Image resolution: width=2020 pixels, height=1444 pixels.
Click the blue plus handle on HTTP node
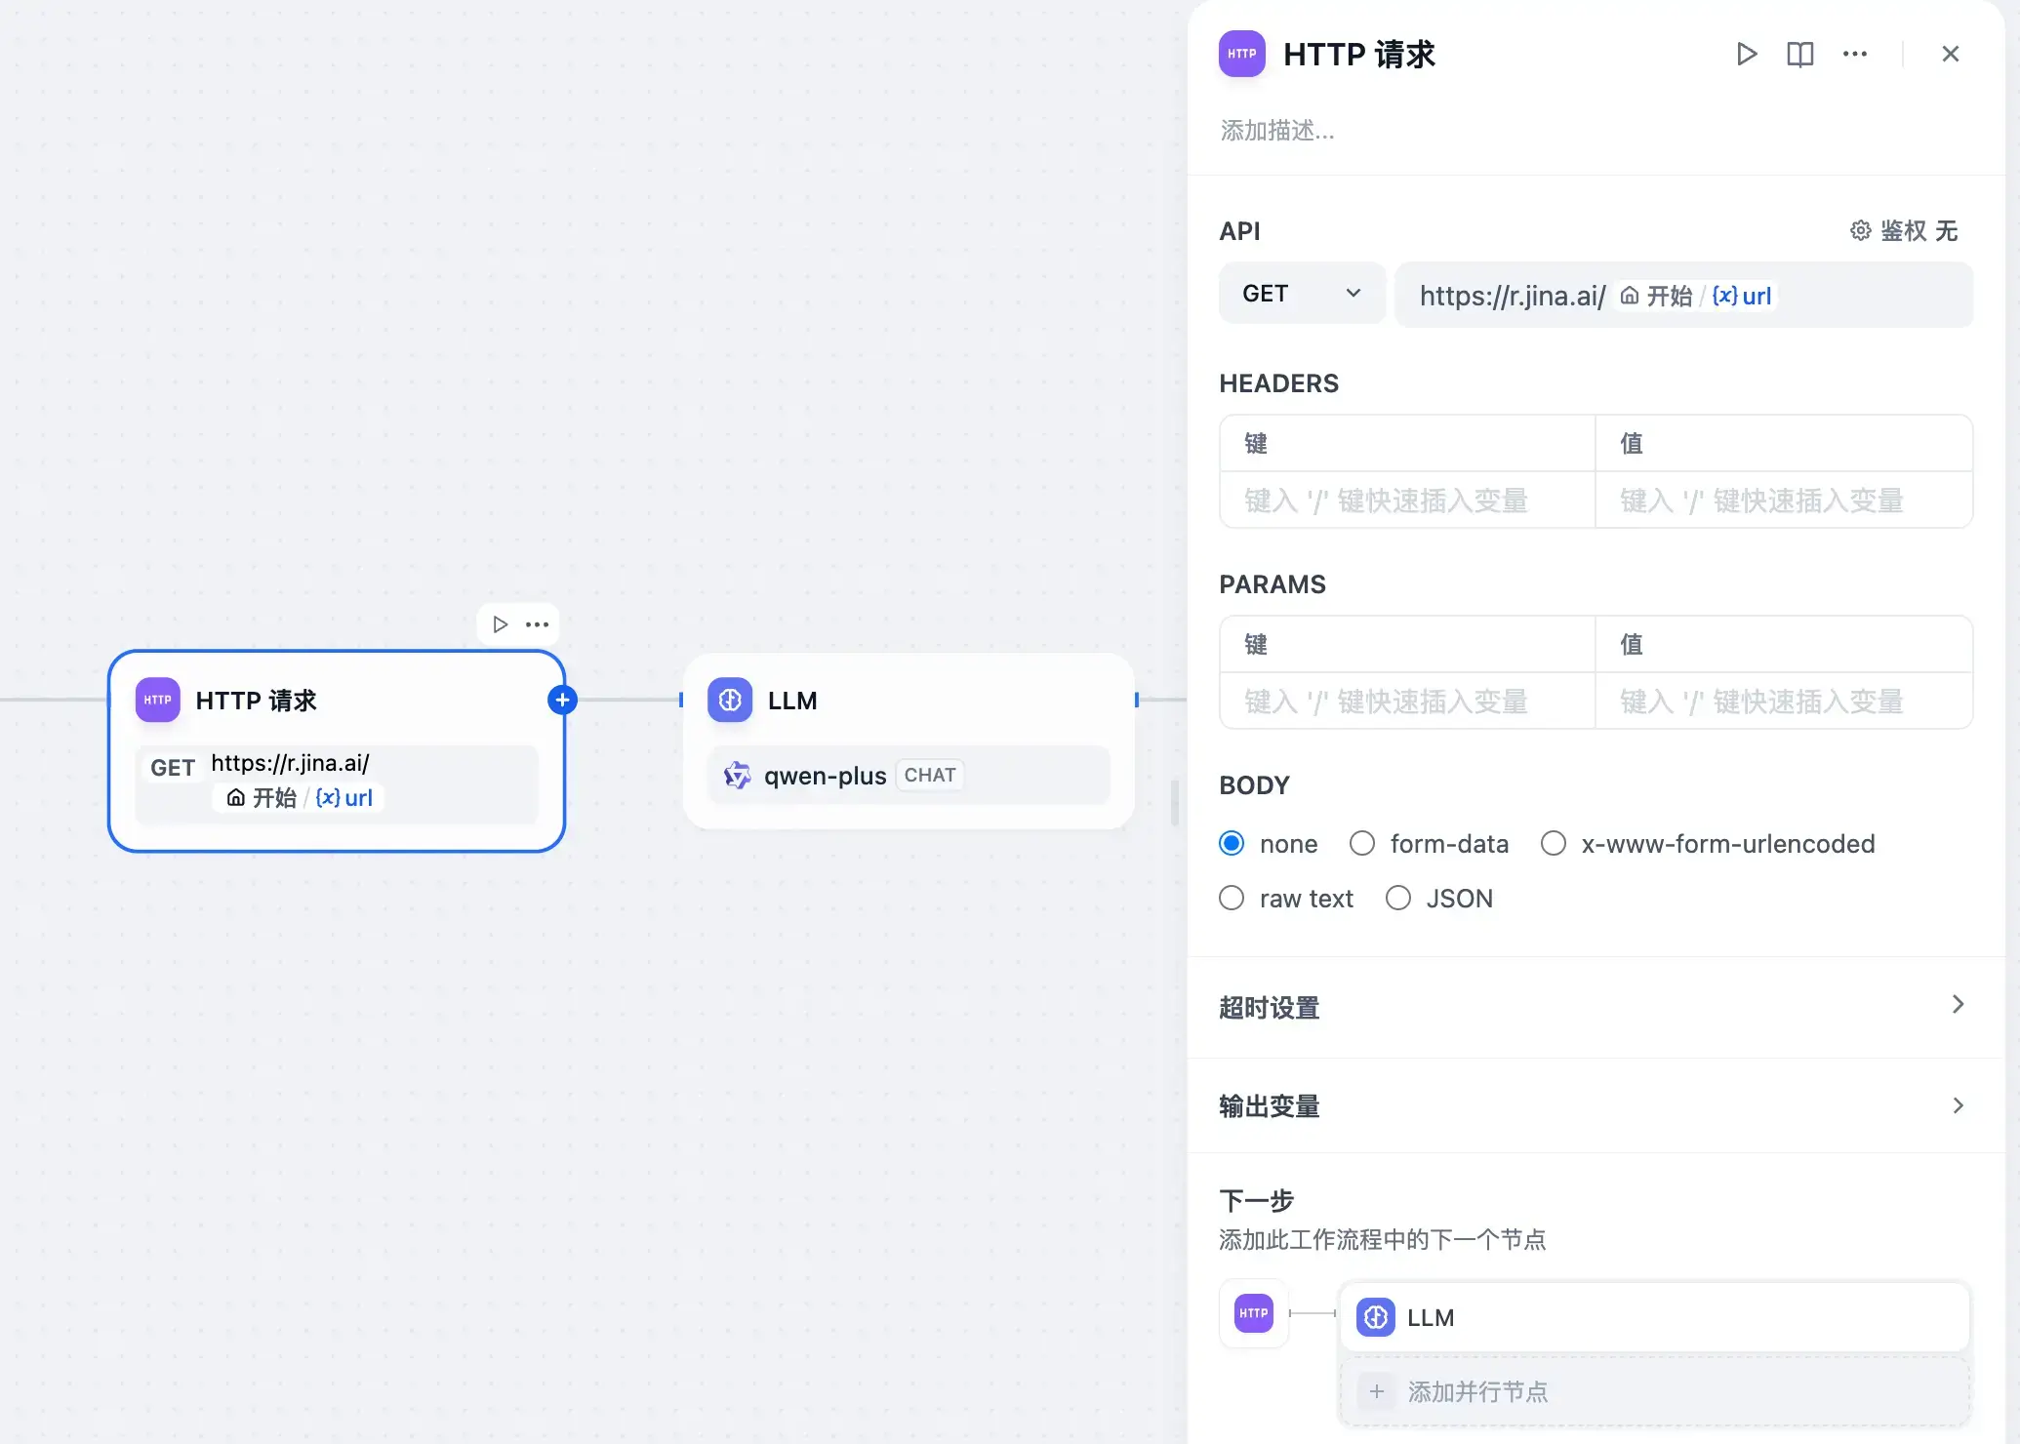tap(562, 700)
